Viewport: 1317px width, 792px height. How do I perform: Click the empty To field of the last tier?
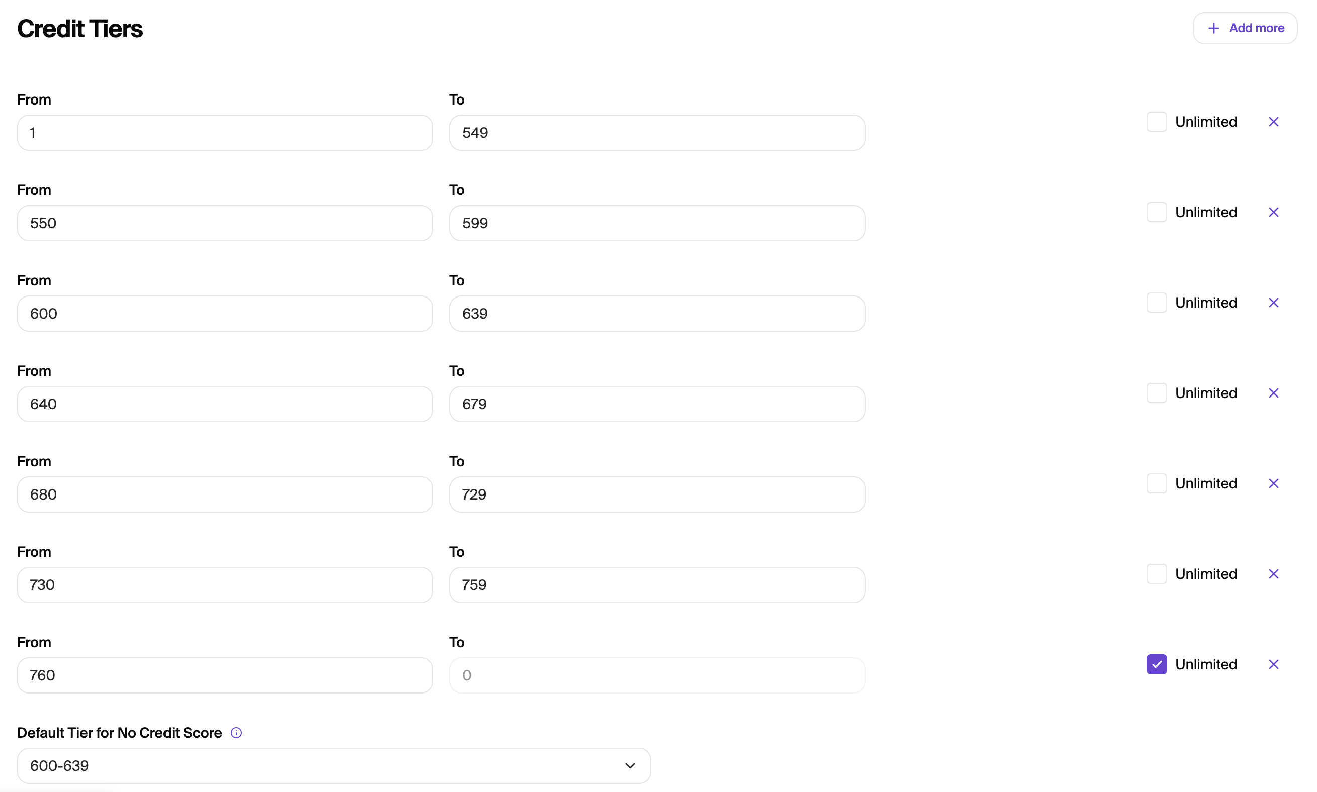(x=657, y=675)
